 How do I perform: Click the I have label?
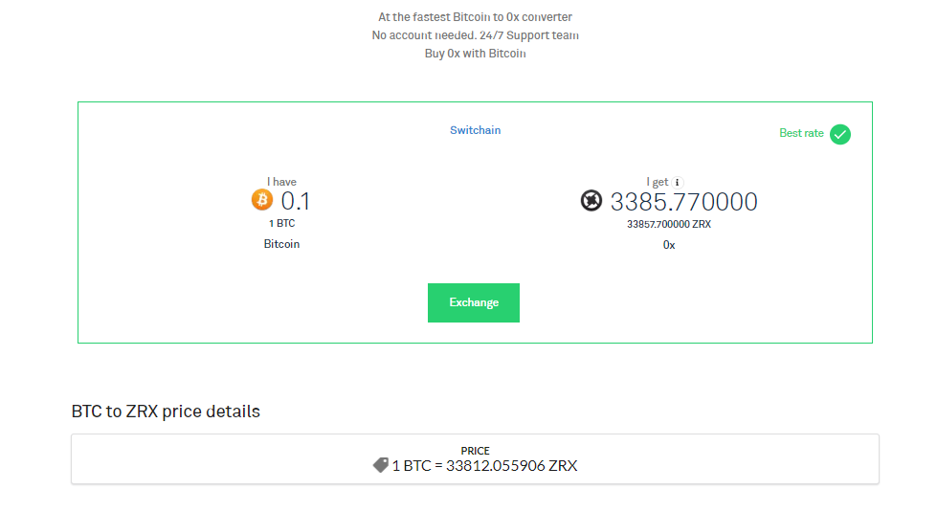281,182
